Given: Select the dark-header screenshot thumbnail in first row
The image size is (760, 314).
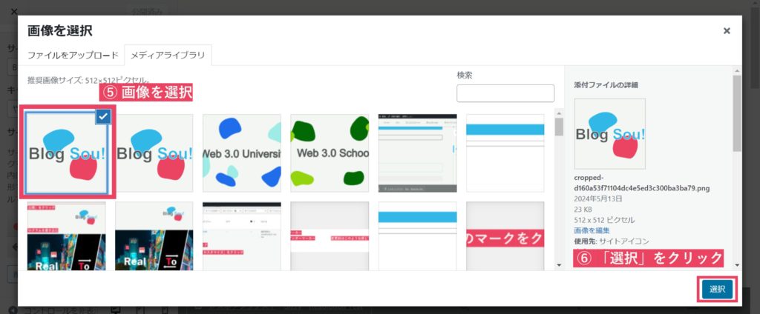Looking at the screenshot, I should [417, 153].
